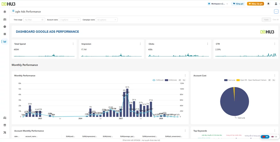The width and height of the screenshot is (280, 142).
Task: Click the Nâng cấp gói upgrade button
Action: pyautogui.click(x=256, y=3)
